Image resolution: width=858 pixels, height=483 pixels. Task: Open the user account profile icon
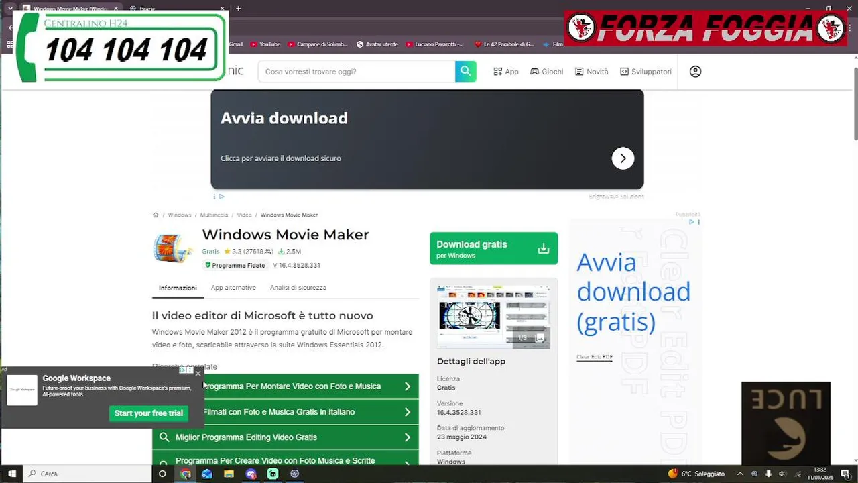695,71
